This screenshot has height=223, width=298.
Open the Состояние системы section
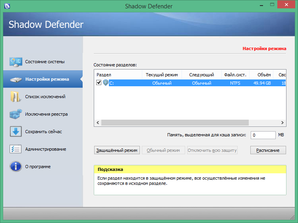(43, 62)
